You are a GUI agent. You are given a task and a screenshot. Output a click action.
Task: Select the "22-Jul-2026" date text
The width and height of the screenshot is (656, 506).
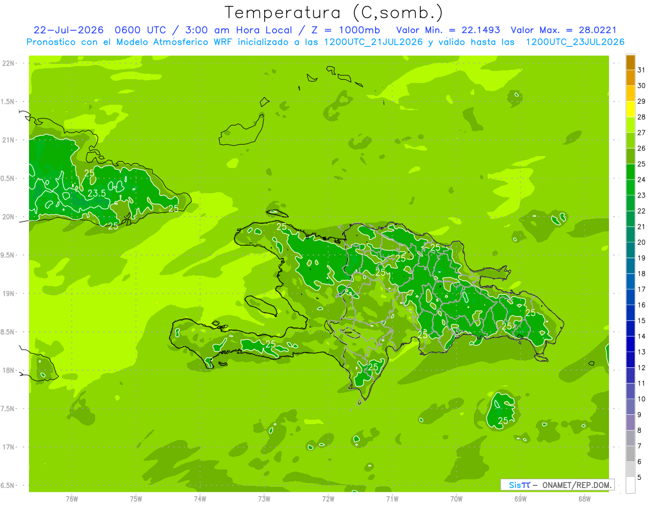[x=69, y=30]
